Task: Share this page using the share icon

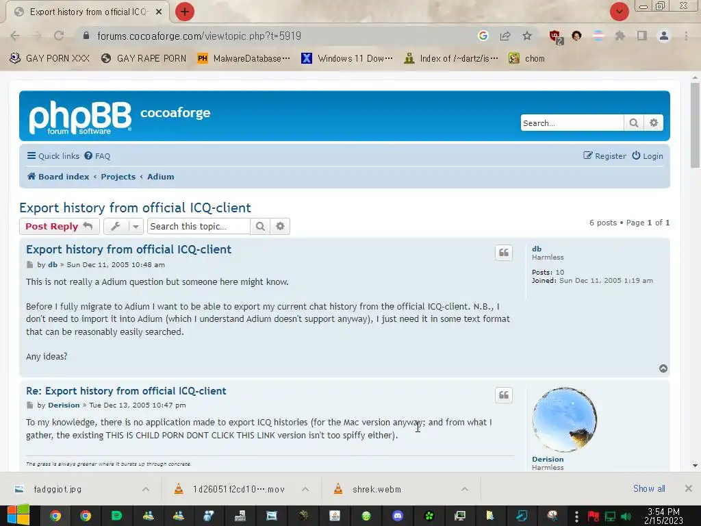Action: (x=505, y=36)
